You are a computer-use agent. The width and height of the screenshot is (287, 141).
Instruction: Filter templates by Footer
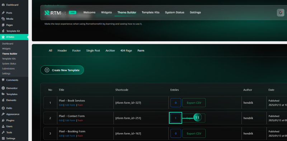point(76,51)
